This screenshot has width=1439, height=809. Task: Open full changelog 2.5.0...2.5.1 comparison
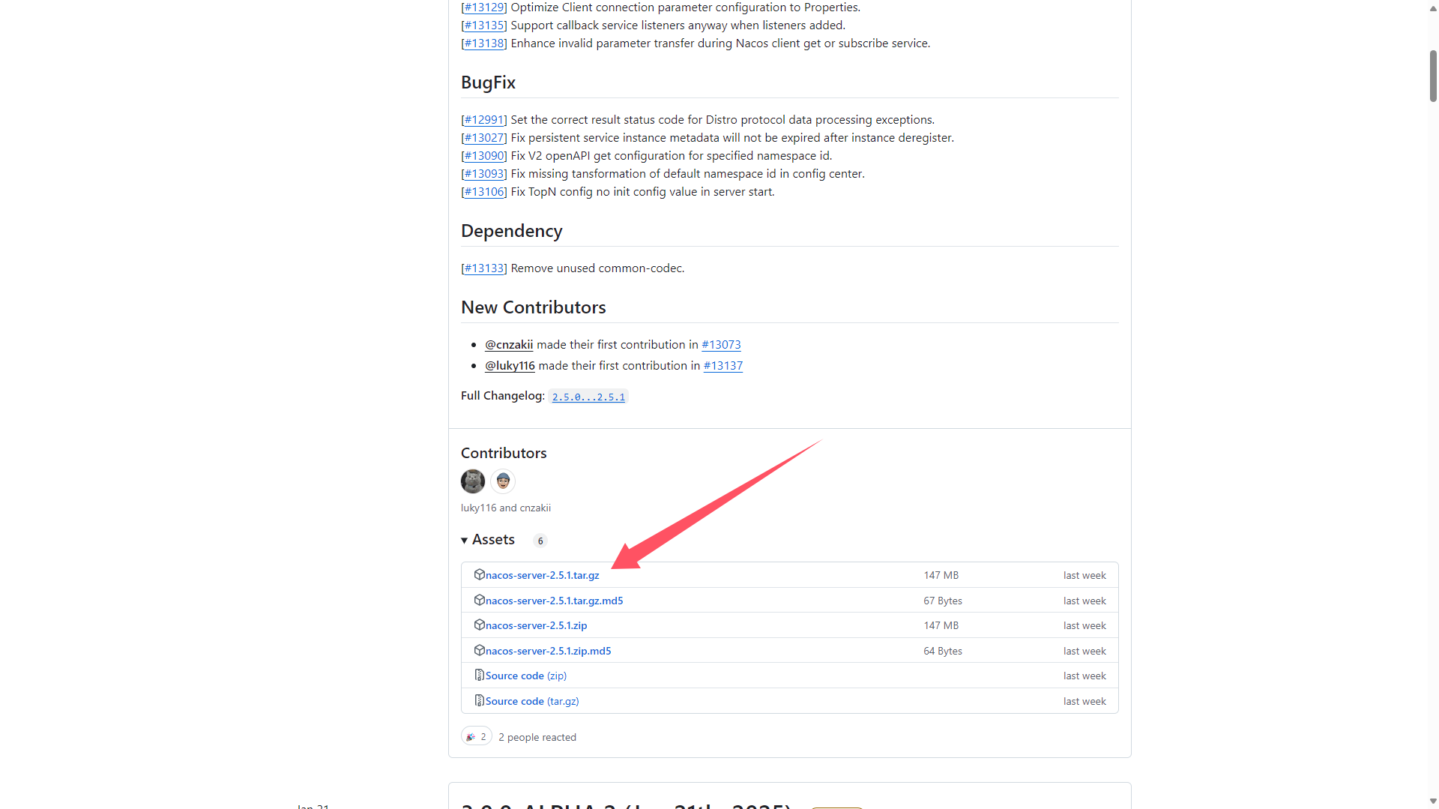click(x=588, y=397)
